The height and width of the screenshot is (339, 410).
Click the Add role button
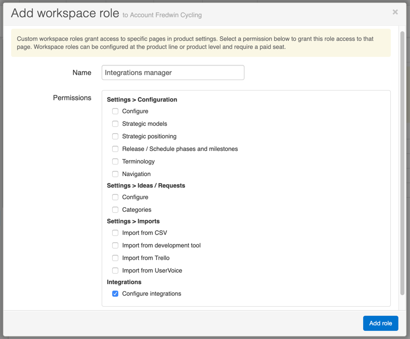(x=380, y=323)
